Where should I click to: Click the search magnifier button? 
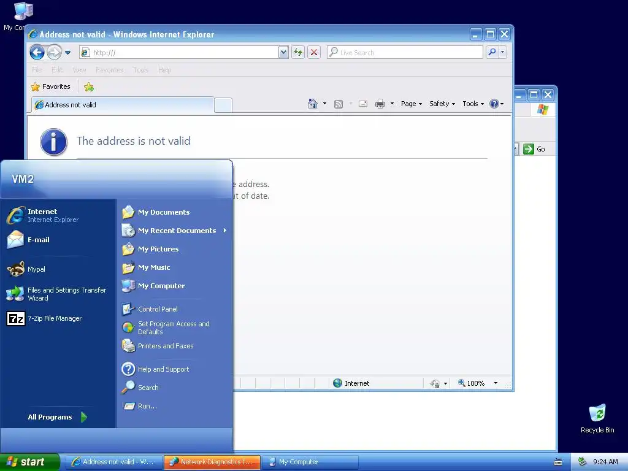(492, 52)
